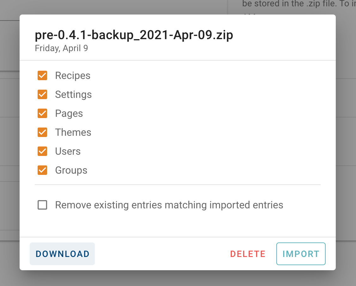Click the Users label text

click(68, 151)
